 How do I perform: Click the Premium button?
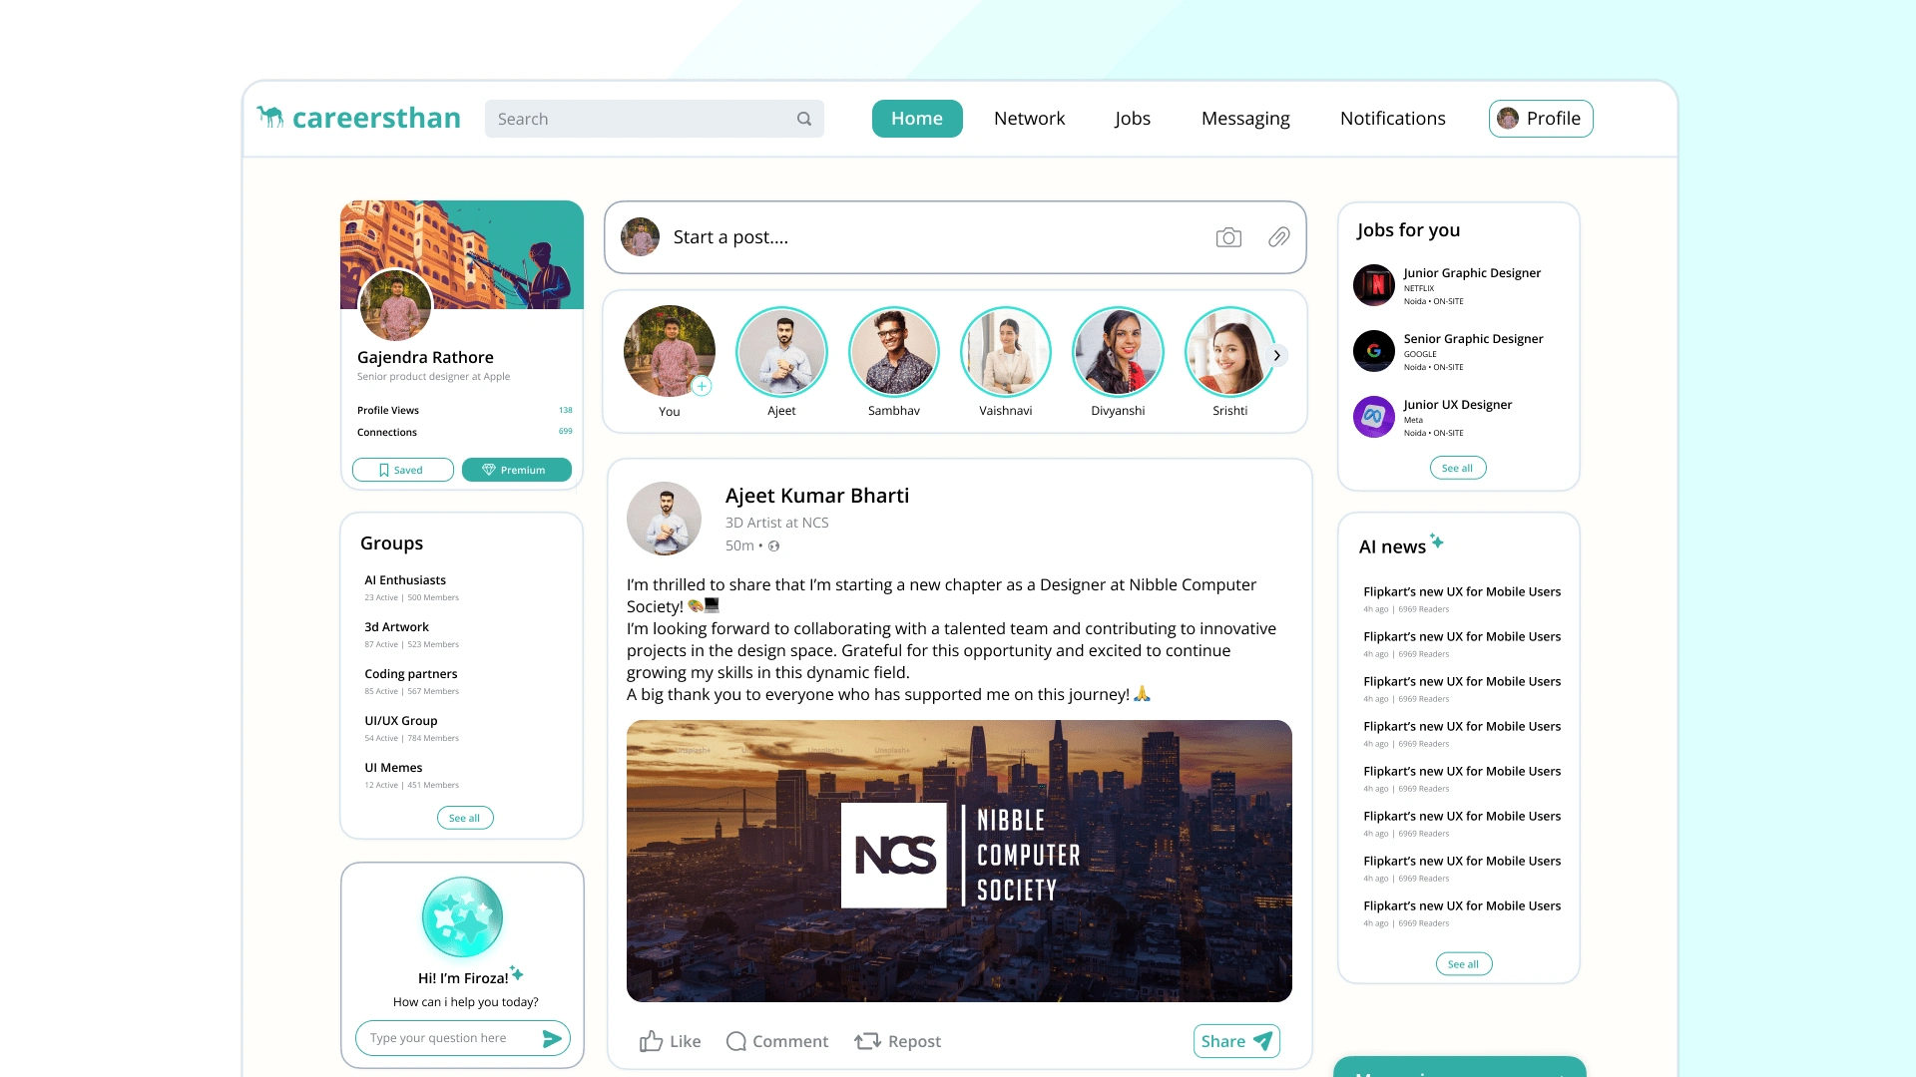click(x=517, y=470)
